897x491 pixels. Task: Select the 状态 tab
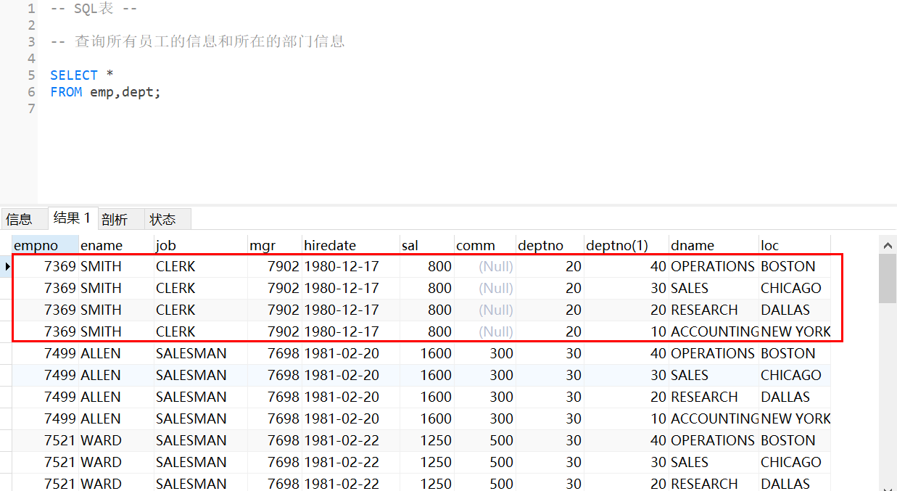(162, 219)
